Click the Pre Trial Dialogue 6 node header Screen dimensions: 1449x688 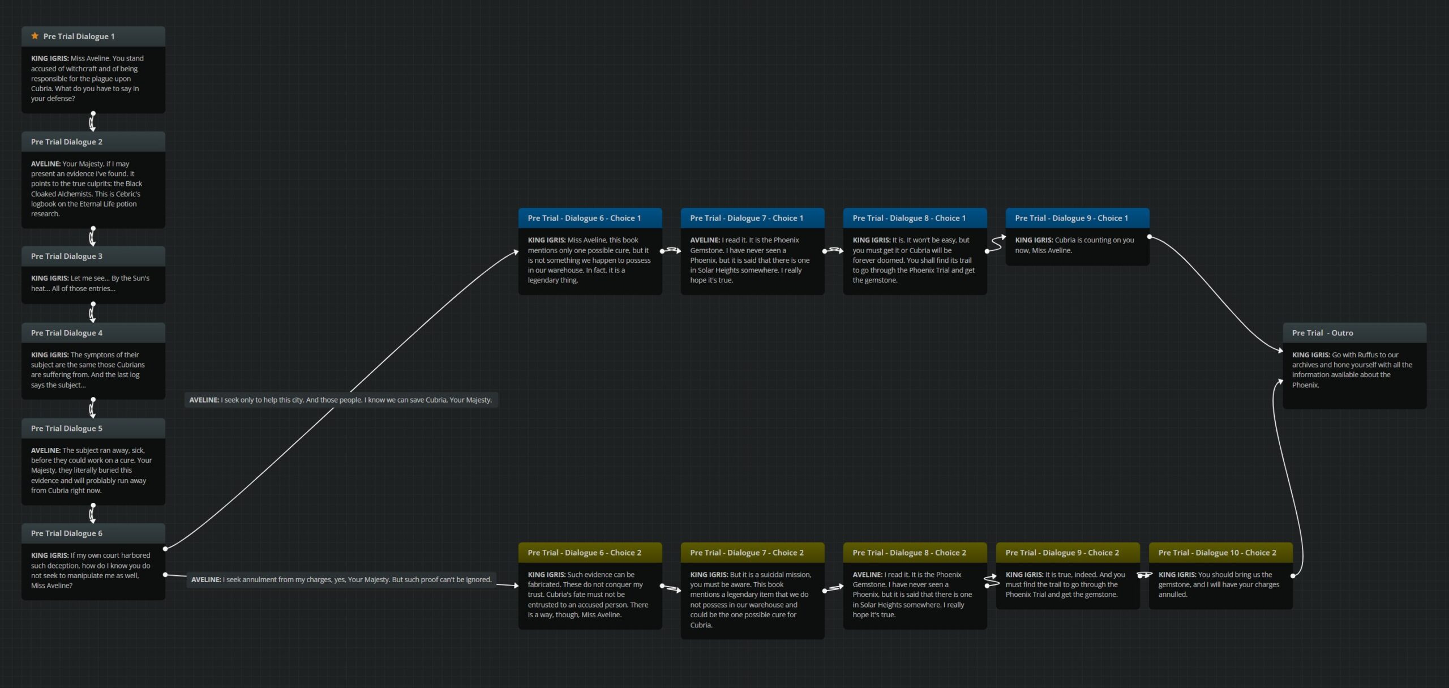tap(93, 533)
